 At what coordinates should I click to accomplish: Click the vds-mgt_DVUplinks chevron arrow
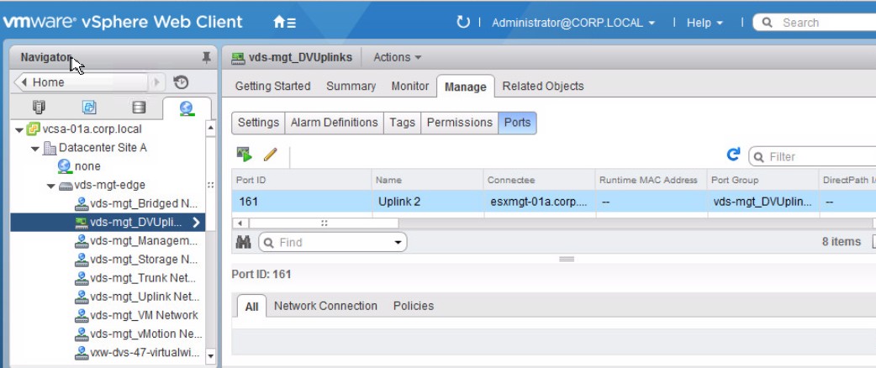click(196, 223)
